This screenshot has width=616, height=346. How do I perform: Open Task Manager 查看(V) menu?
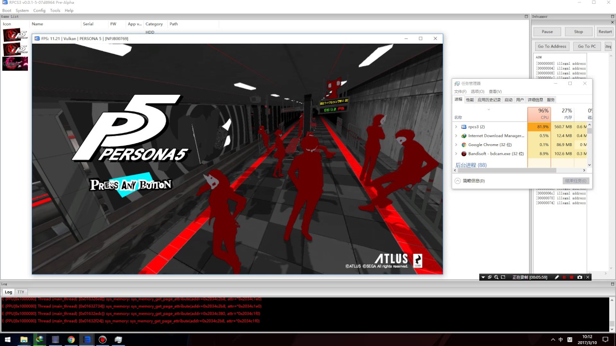coord(495,91)
